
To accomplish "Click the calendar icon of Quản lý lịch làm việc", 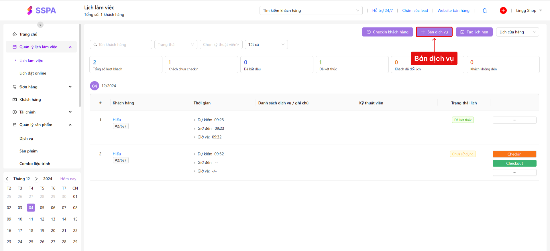I will click(15, 47).
